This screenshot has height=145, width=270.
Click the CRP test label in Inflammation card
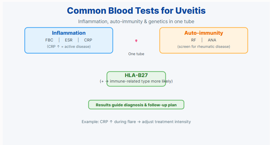[88, 40]
